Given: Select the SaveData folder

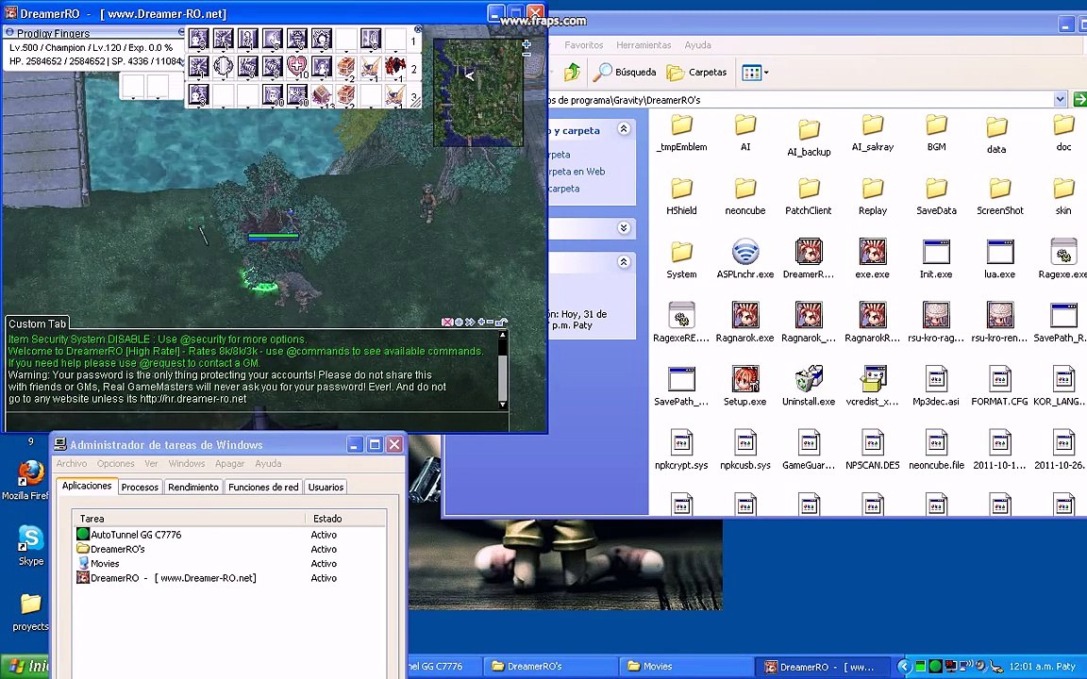Looking at the screenshot, I should [x=937, y=197].
